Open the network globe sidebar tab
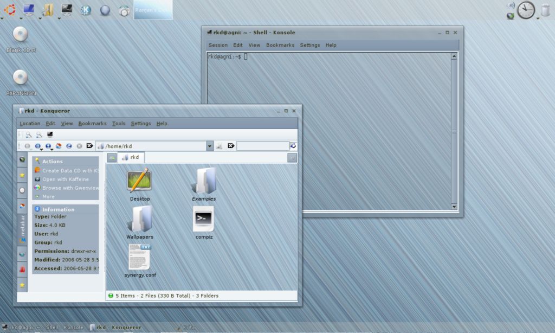Image resolution: width=555 pixels, height=333 pixels. click(x=22, y=254)
